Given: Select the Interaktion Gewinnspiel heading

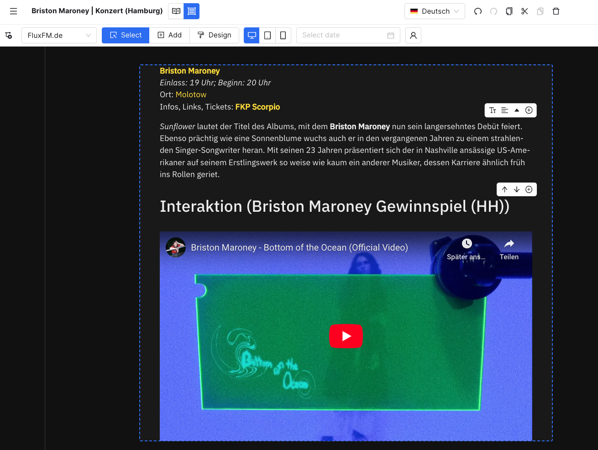Looking at the screenshot, I should [x=335, y=206].
